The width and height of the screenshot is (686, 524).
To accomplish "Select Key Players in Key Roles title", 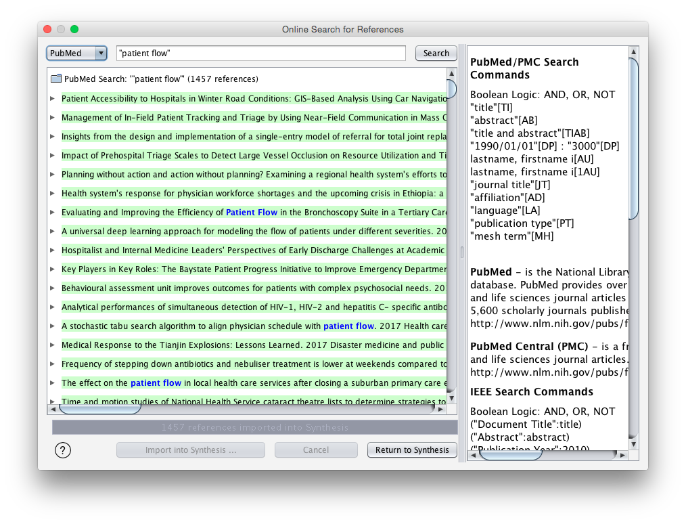I will [254, 269].
